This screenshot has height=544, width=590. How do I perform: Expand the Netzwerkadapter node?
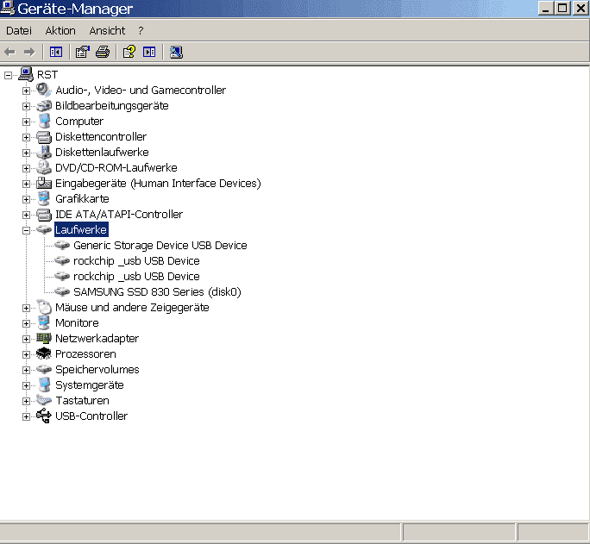coord(26,339)
